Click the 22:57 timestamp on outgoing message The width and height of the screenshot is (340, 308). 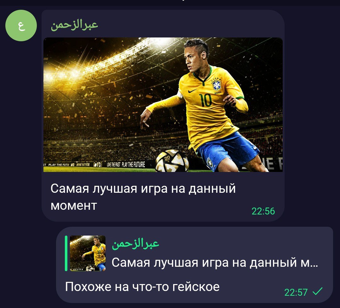click(x=296, y=292)
